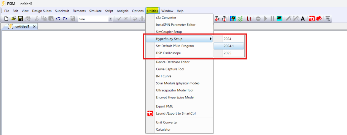Open the View menu

click(25, 11)
